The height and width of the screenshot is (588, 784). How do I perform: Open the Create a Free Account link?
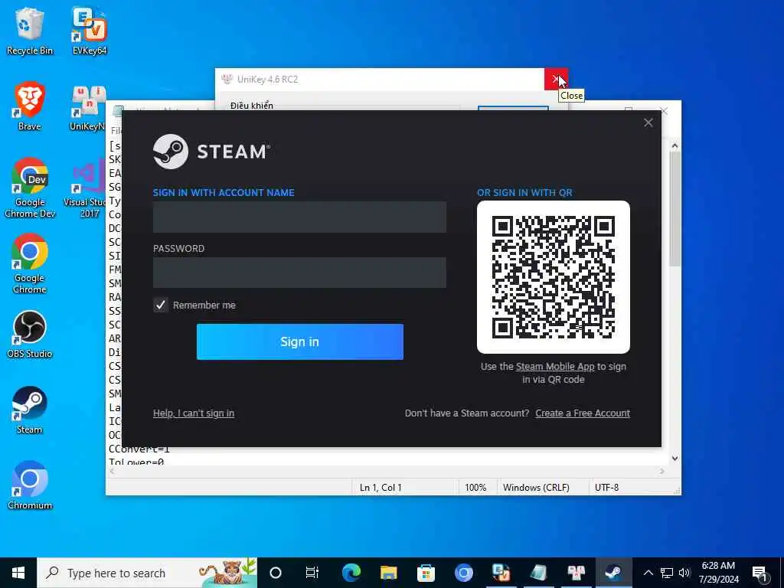(583, 413)
